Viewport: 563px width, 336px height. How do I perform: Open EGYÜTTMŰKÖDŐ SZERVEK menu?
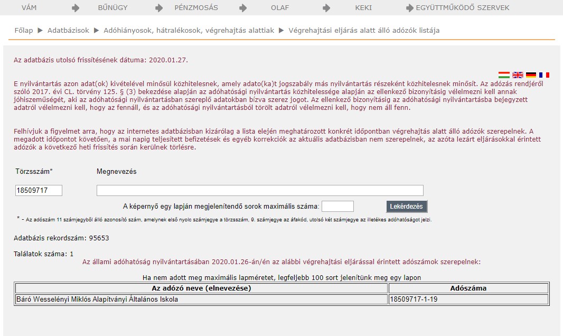[463, 7]
